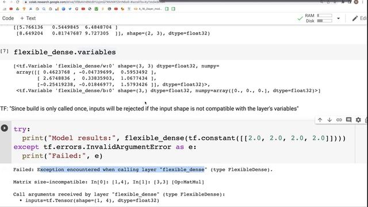This screenshot has width=368, height=207.
Task: Run the try/except code cell
Action: tap(5, 128)
